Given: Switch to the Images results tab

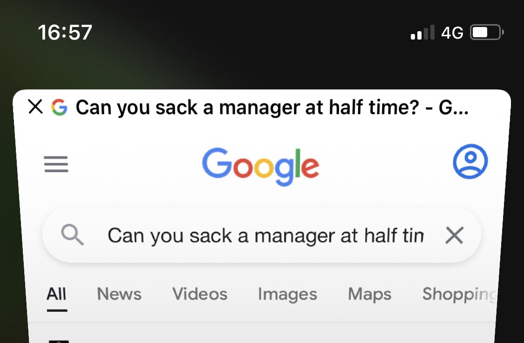Looking at the screenshot, I should 287,295.
